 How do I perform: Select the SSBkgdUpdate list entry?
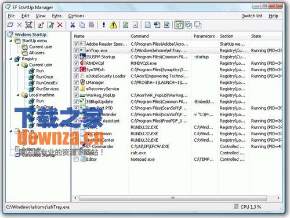click(x=99, y=102)
